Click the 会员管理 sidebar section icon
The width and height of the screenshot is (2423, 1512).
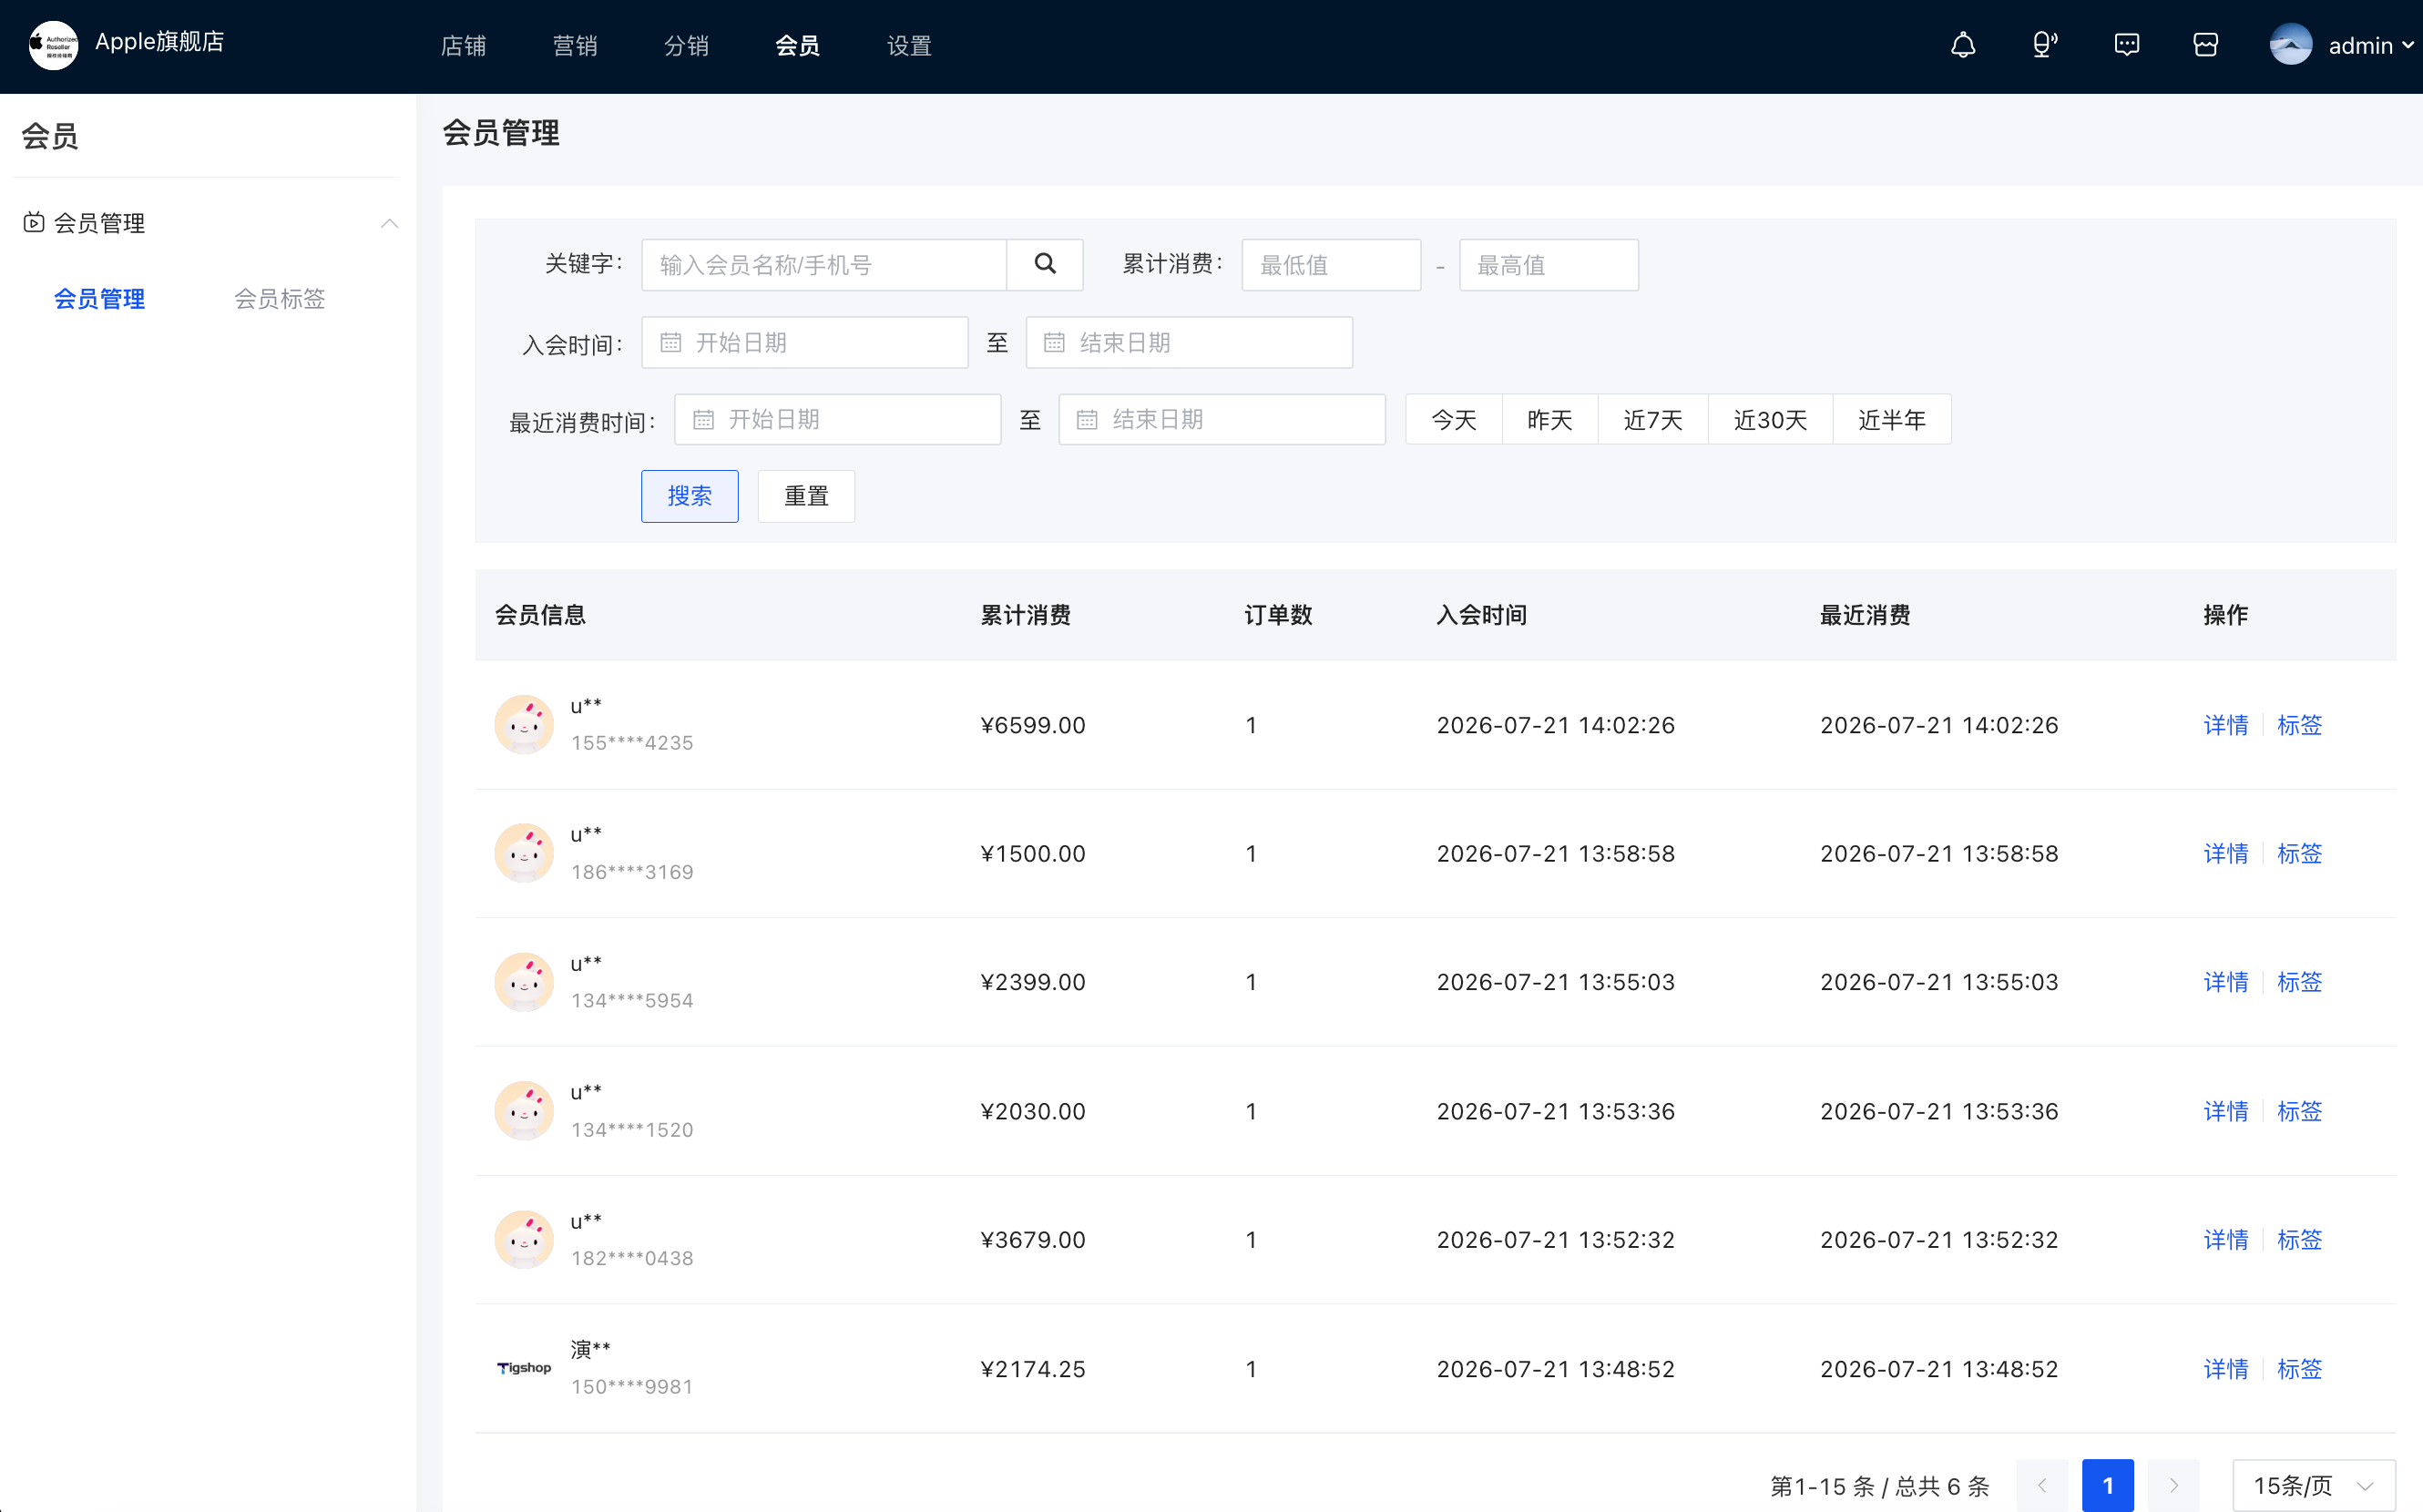pyautogui.click(x=34, y=222)
